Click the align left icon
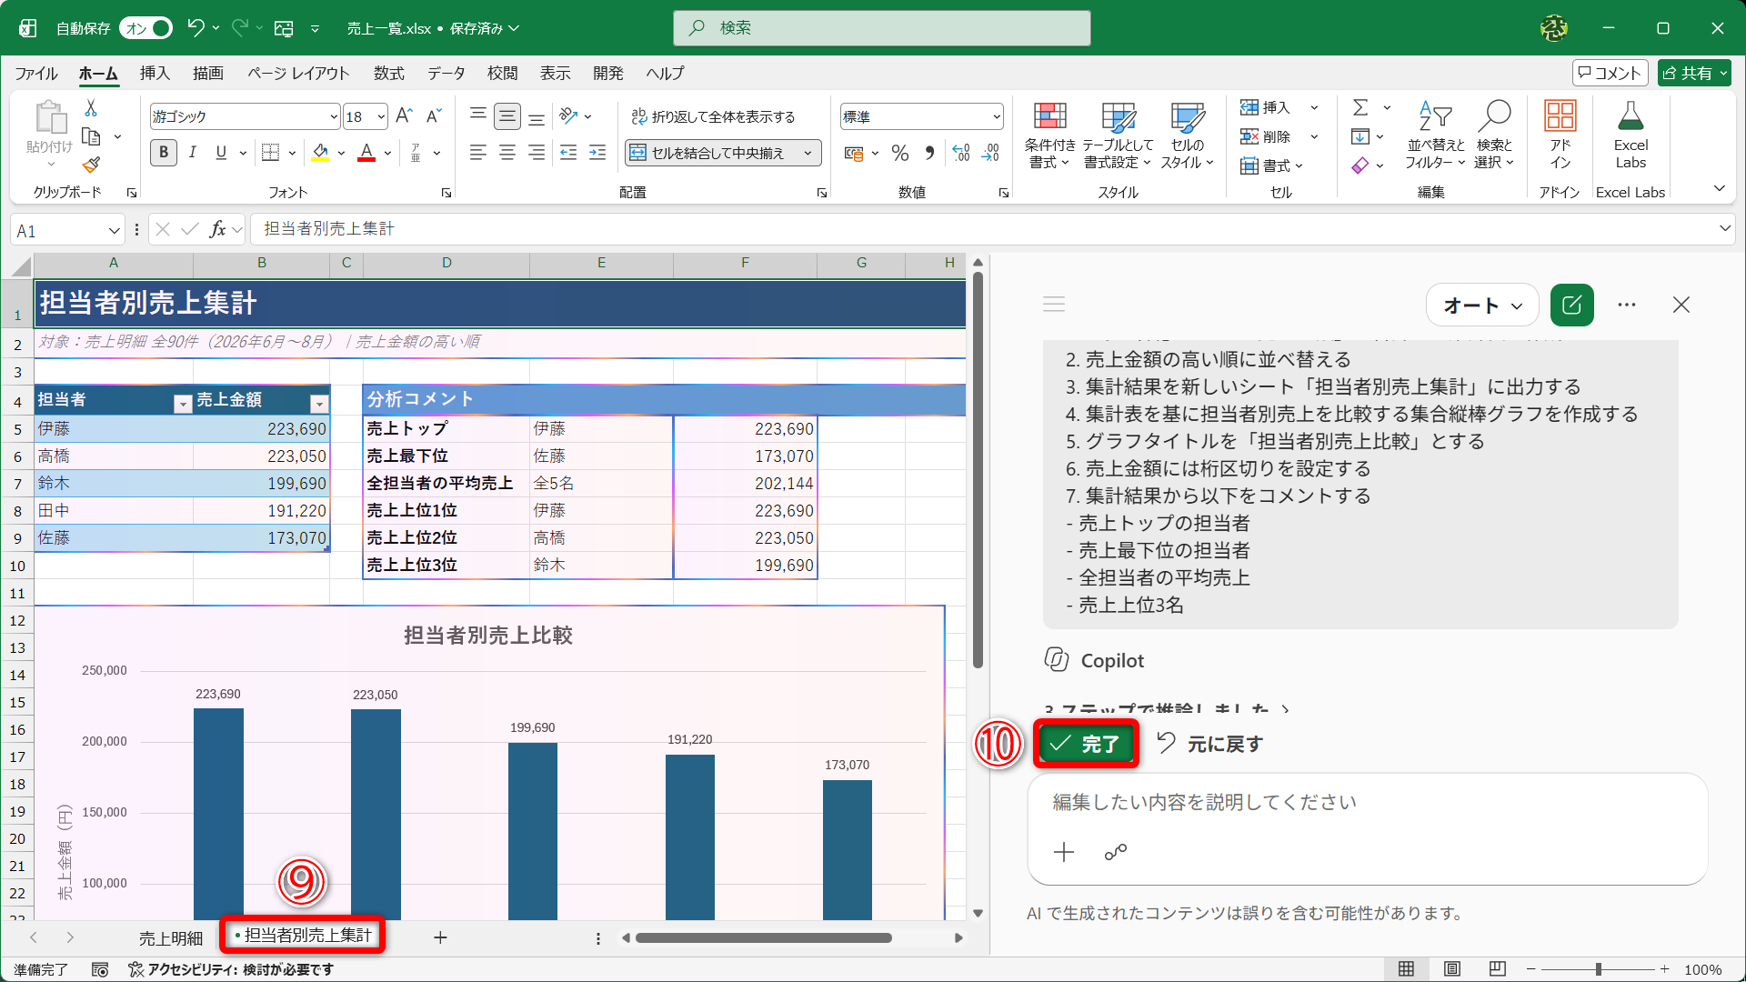1746x982 pixels. (x=478, y=153)
